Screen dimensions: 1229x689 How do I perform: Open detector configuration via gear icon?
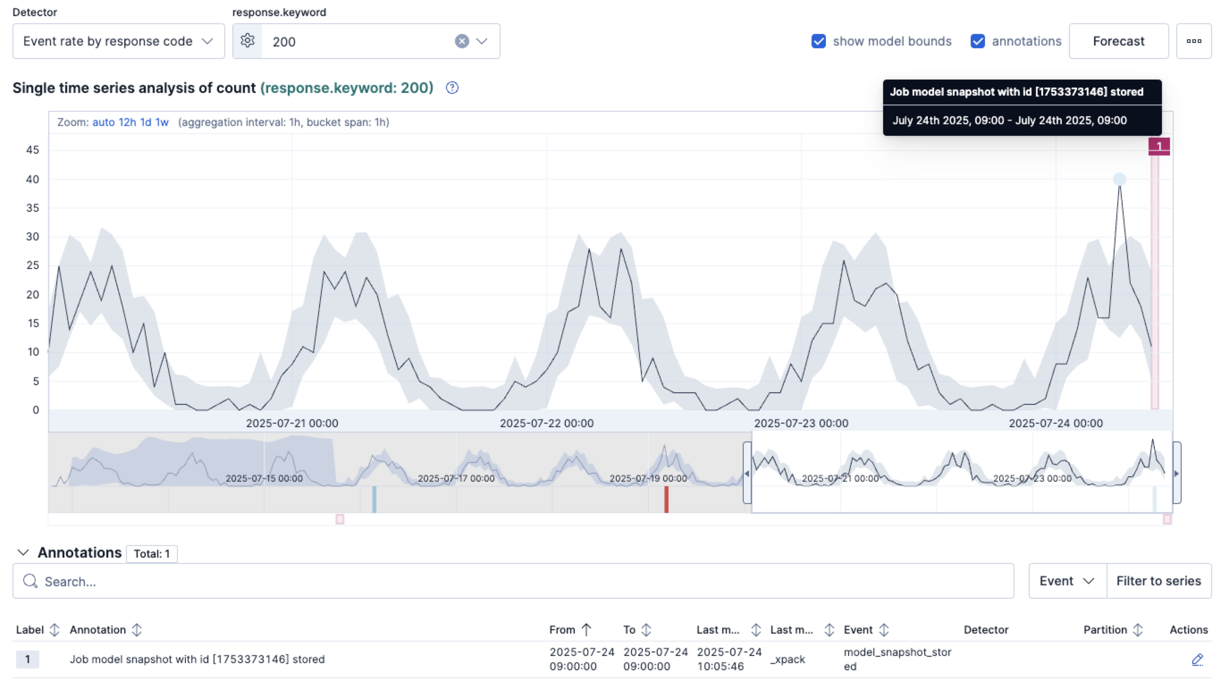(248, 41)
